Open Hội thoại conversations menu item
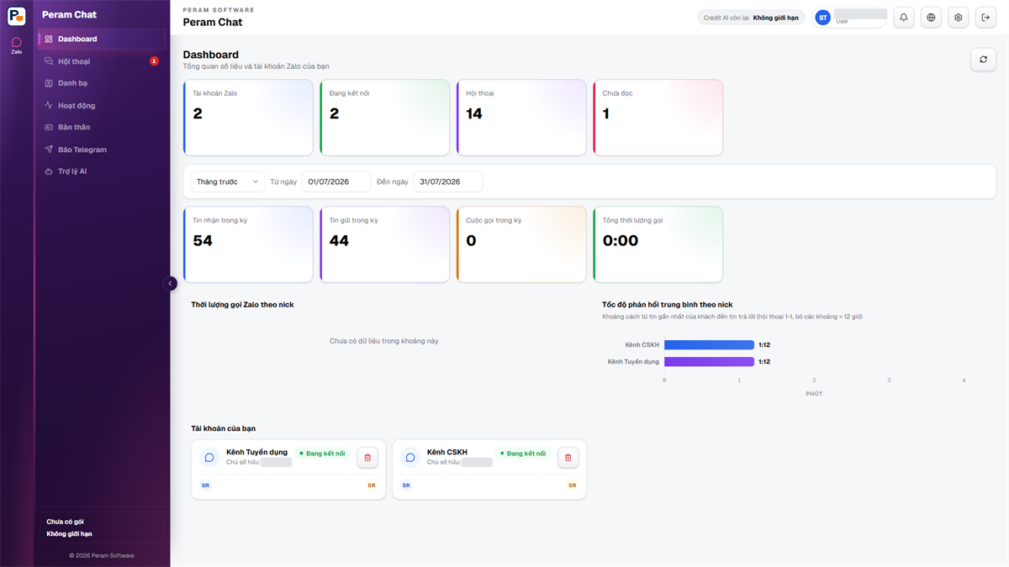Screen dimensions: 1009x567 pos(102,61)
